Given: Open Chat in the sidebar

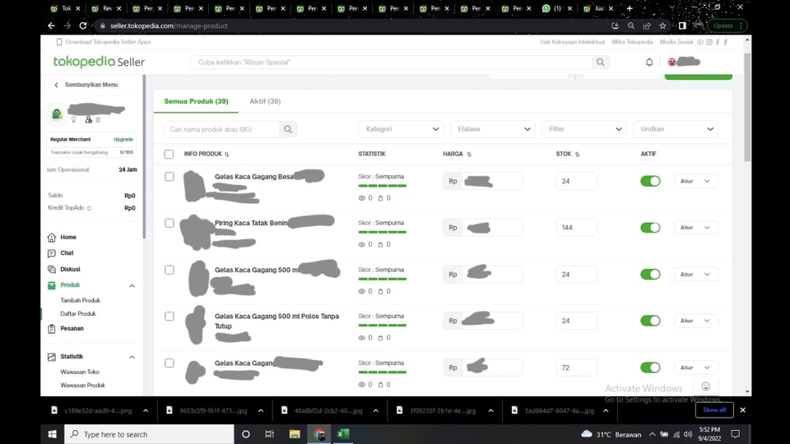Looking at the screenshot, I should [x=67, y=253].
